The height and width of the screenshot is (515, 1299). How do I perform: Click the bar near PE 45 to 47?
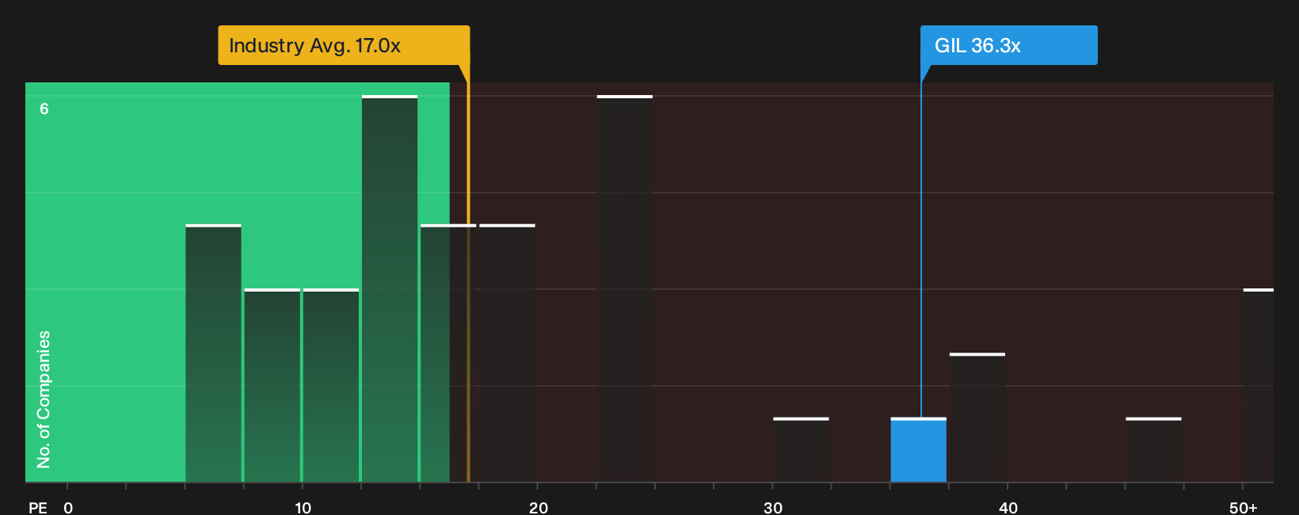tap(1153, 450)
